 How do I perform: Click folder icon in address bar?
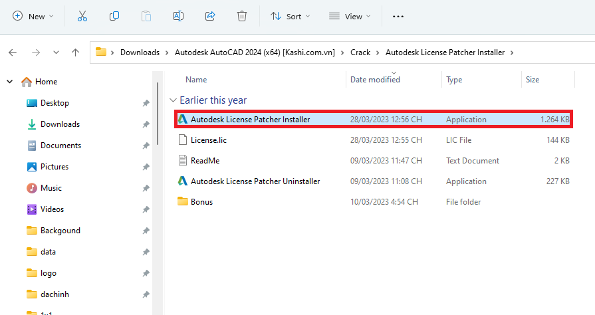(x=101, y=52)
